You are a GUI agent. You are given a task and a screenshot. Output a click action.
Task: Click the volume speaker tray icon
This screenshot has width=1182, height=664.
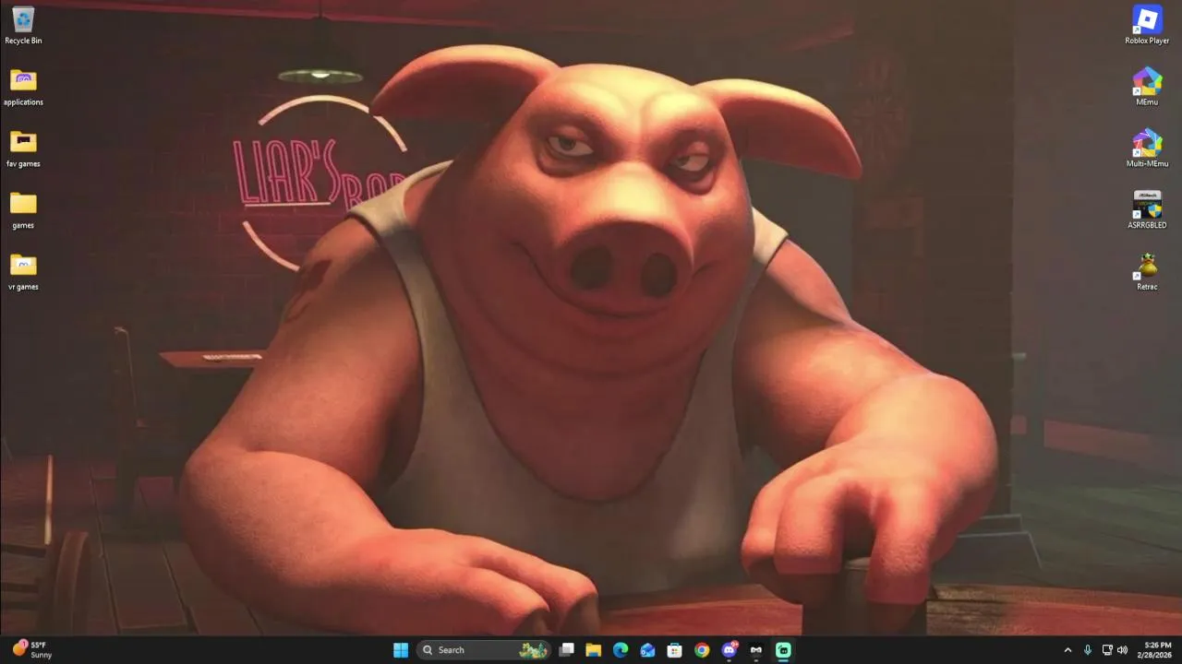click(x=1123, y=650)
